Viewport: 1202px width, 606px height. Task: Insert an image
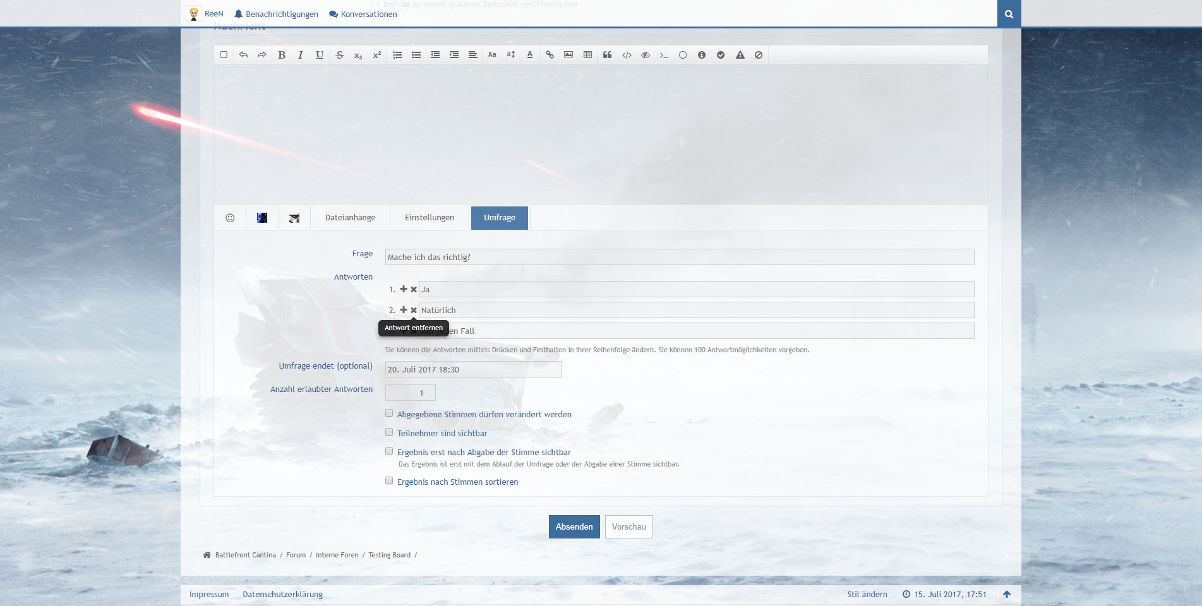(568, 55)
